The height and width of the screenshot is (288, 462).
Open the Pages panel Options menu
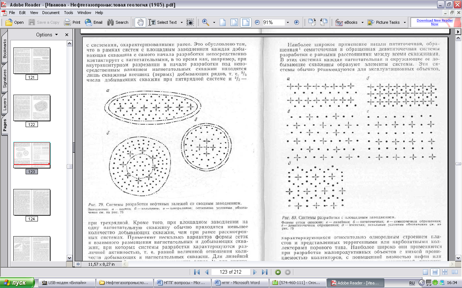tap(47, 35)
